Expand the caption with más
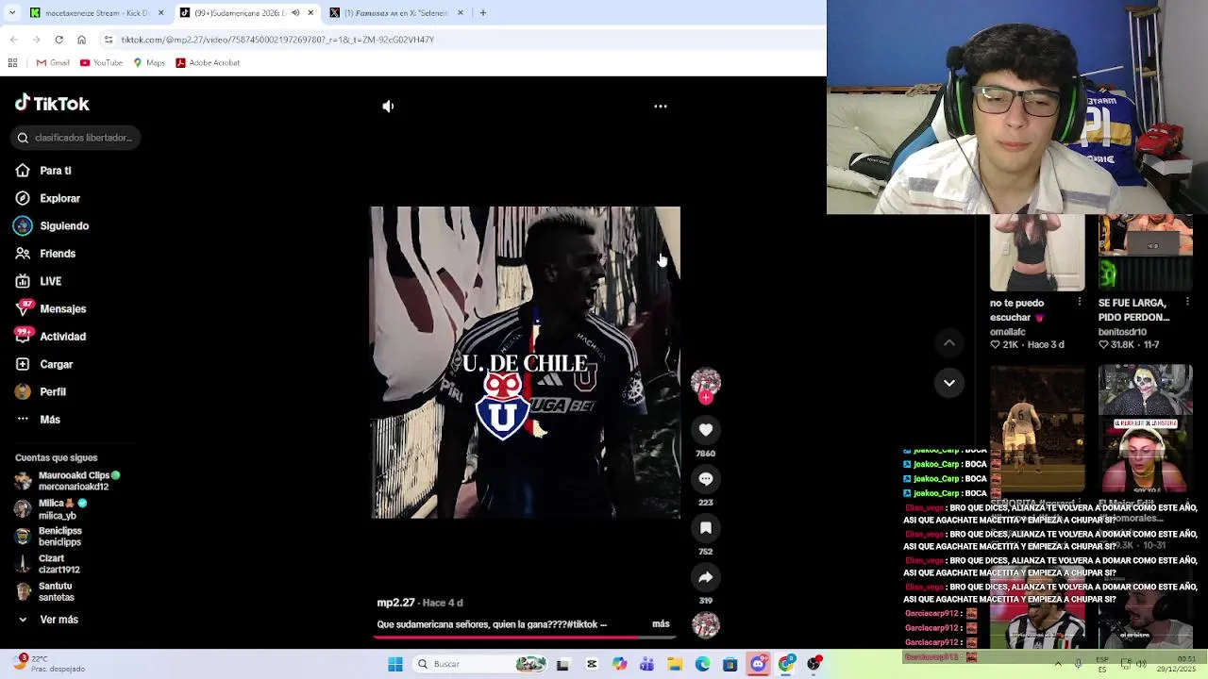This screenshot has height=679, width=1208. point(661,624)
